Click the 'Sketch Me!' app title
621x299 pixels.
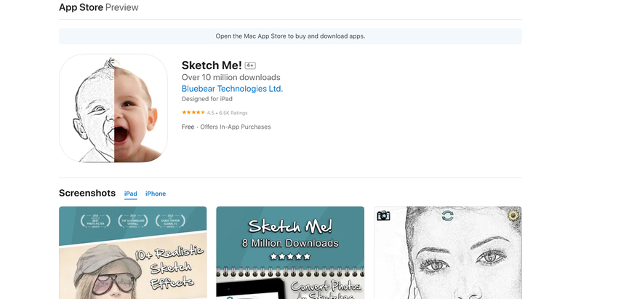(x=212, y=65)
